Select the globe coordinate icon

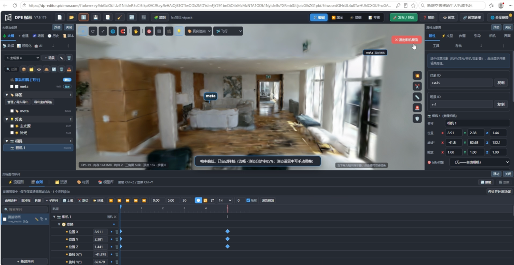[x=113, y=31]
